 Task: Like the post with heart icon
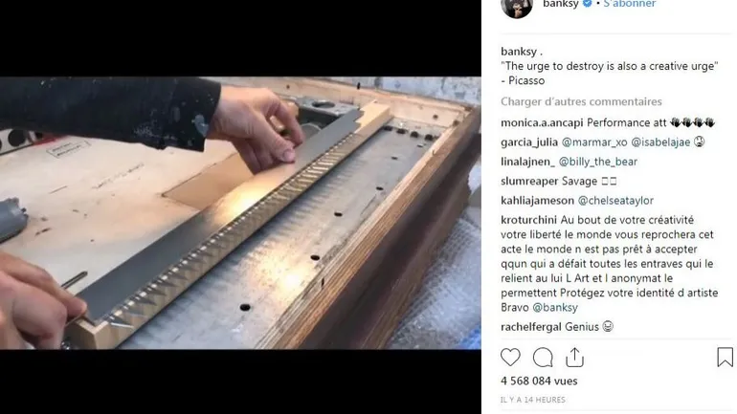click(x=510, y=358)
